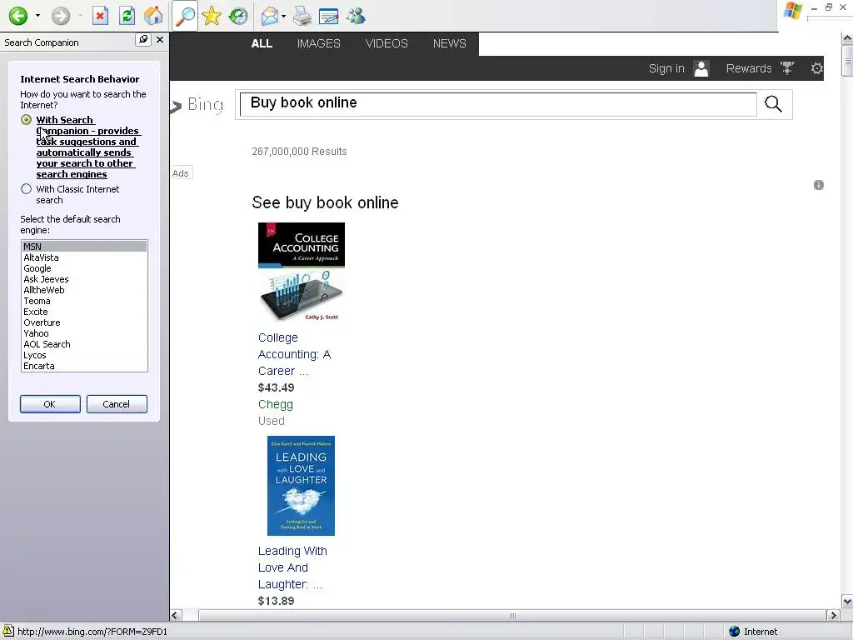Open the History clock icon

point(237,16)
